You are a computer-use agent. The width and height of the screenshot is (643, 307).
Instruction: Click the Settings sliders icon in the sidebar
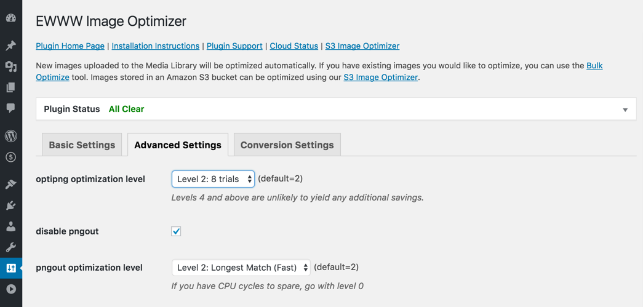10,268
